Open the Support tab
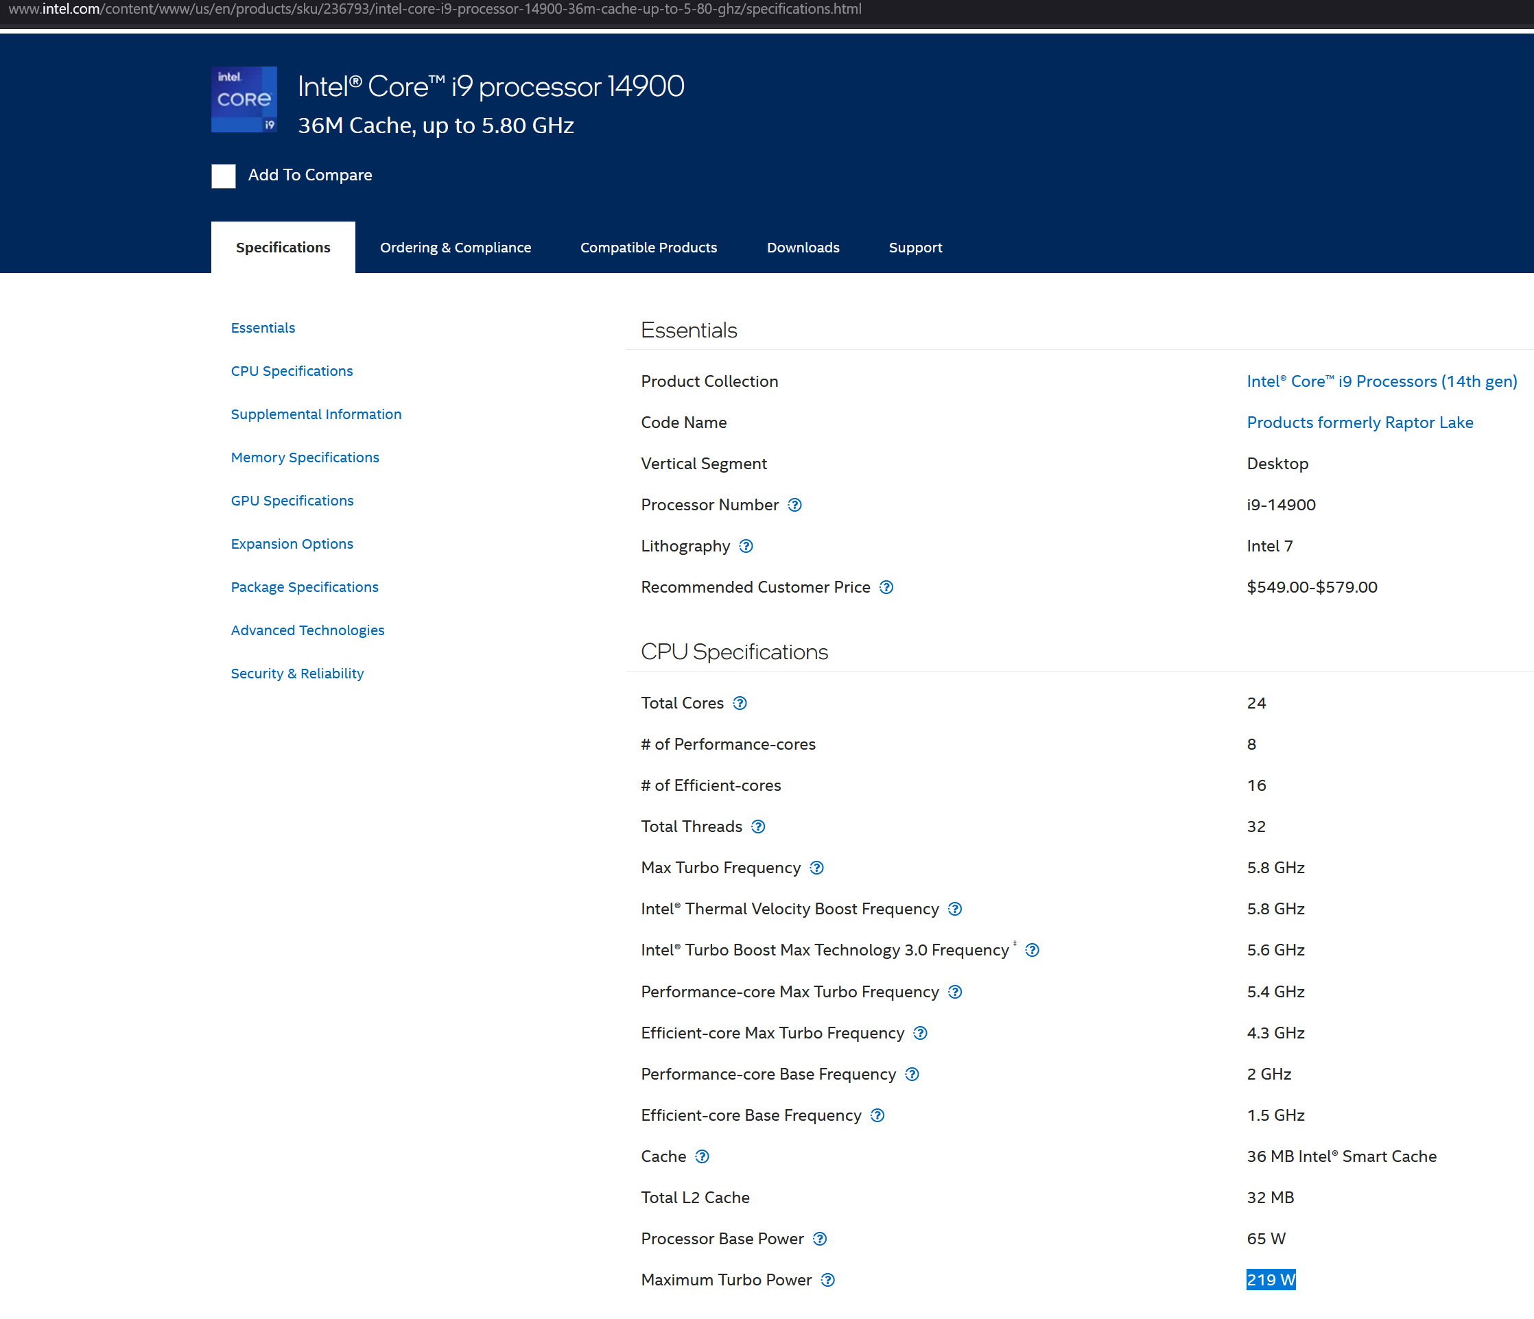 click(x=916, y=248)
